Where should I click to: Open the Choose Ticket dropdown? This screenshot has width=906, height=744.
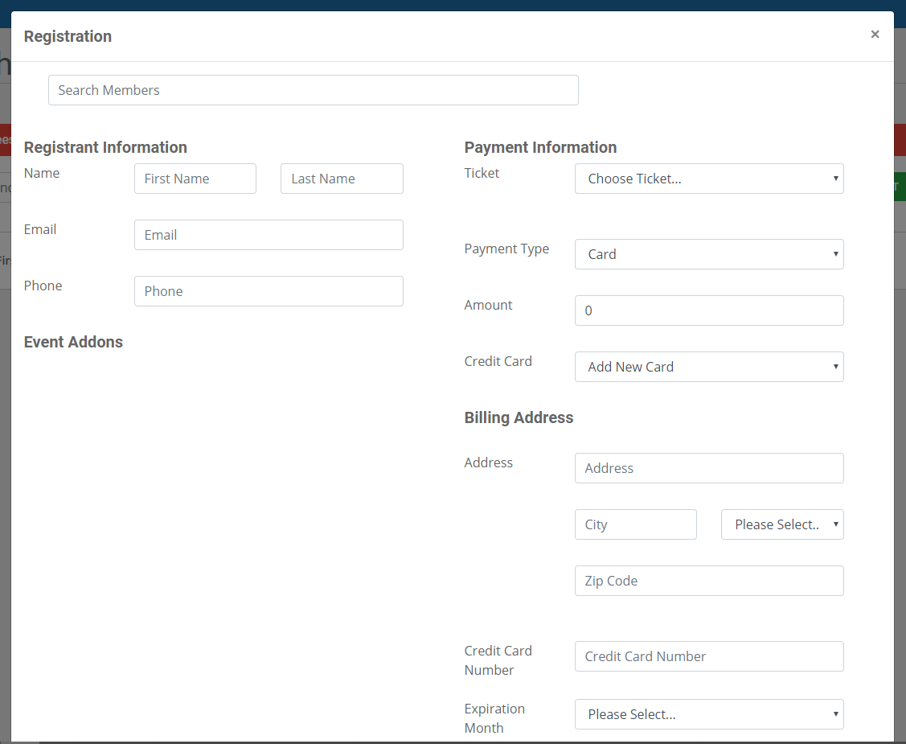point(708,179)
